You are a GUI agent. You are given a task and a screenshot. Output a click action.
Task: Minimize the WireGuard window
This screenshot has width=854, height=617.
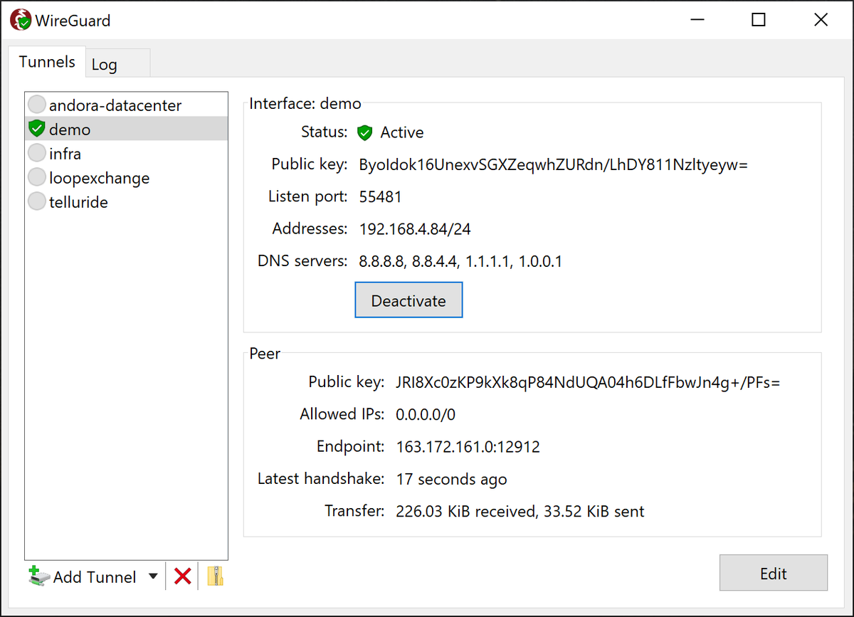coord(696,20)
